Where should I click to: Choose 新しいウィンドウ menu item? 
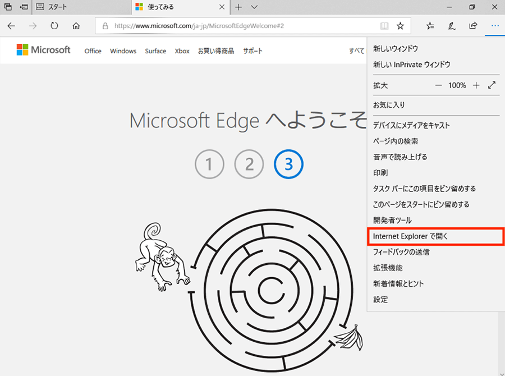pos(436,49)
